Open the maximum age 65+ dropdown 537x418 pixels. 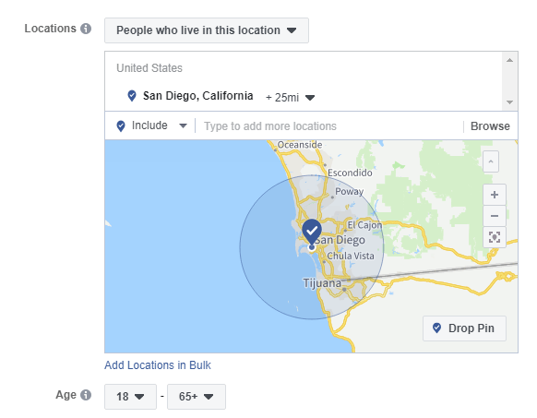point(197,397)
